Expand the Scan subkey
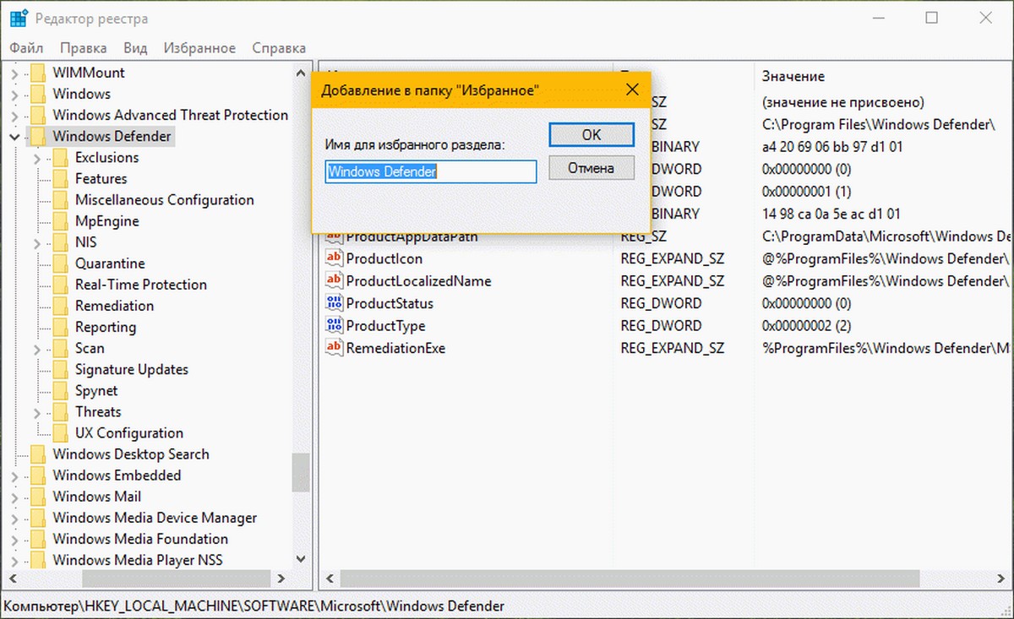 tap(37, 348)
